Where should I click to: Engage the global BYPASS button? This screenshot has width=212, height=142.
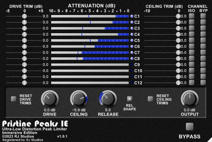189,127
